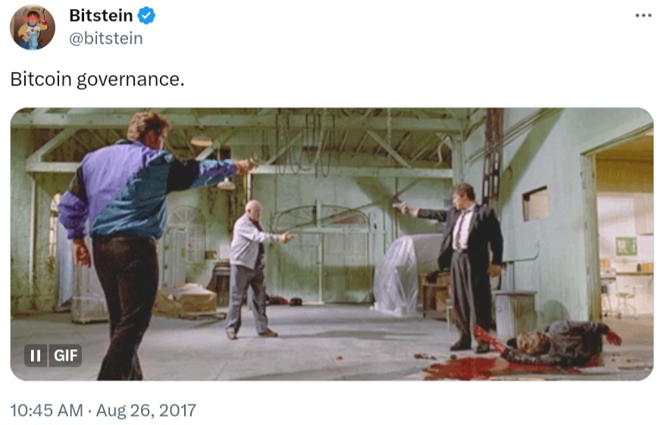
Task: Click the Aug 26, 2017 date
Action: click(x=146, y=411)
